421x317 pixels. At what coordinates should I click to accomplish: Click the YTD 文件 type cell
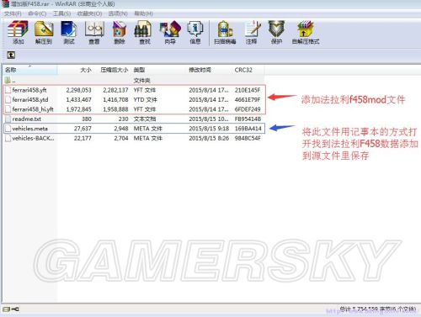pos(146,100)
